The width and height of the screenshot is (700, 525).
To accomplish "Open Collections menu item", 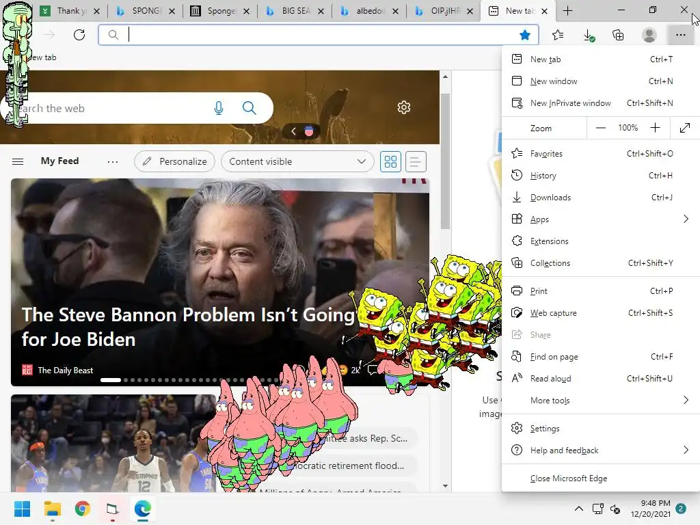I will click(600, 263).
